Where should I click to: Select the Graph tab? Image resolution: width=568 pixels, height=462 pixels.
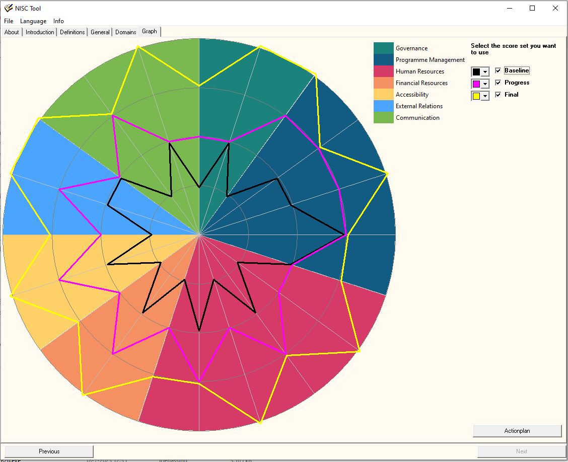[x=150, y=32]
